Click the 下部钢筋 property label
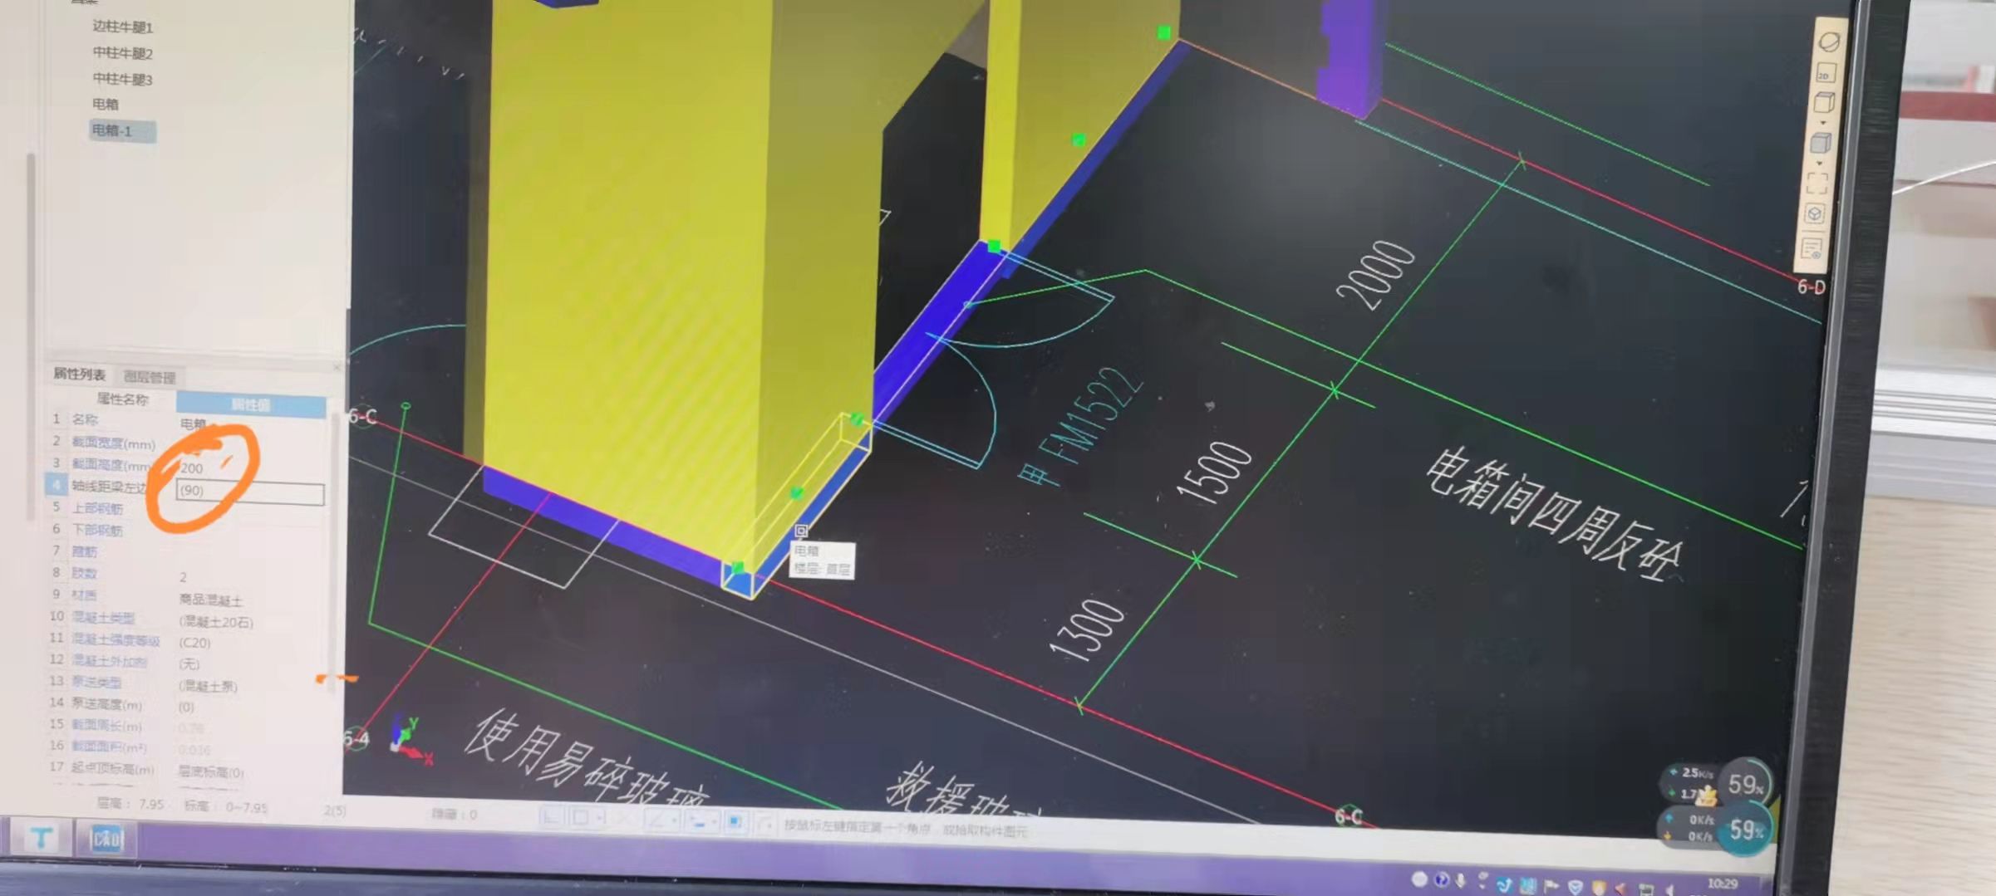The image size is (1996, 896). 97,530
